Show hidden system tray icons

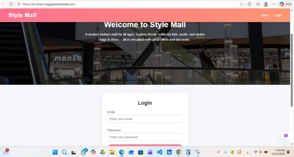coord(218,152)
